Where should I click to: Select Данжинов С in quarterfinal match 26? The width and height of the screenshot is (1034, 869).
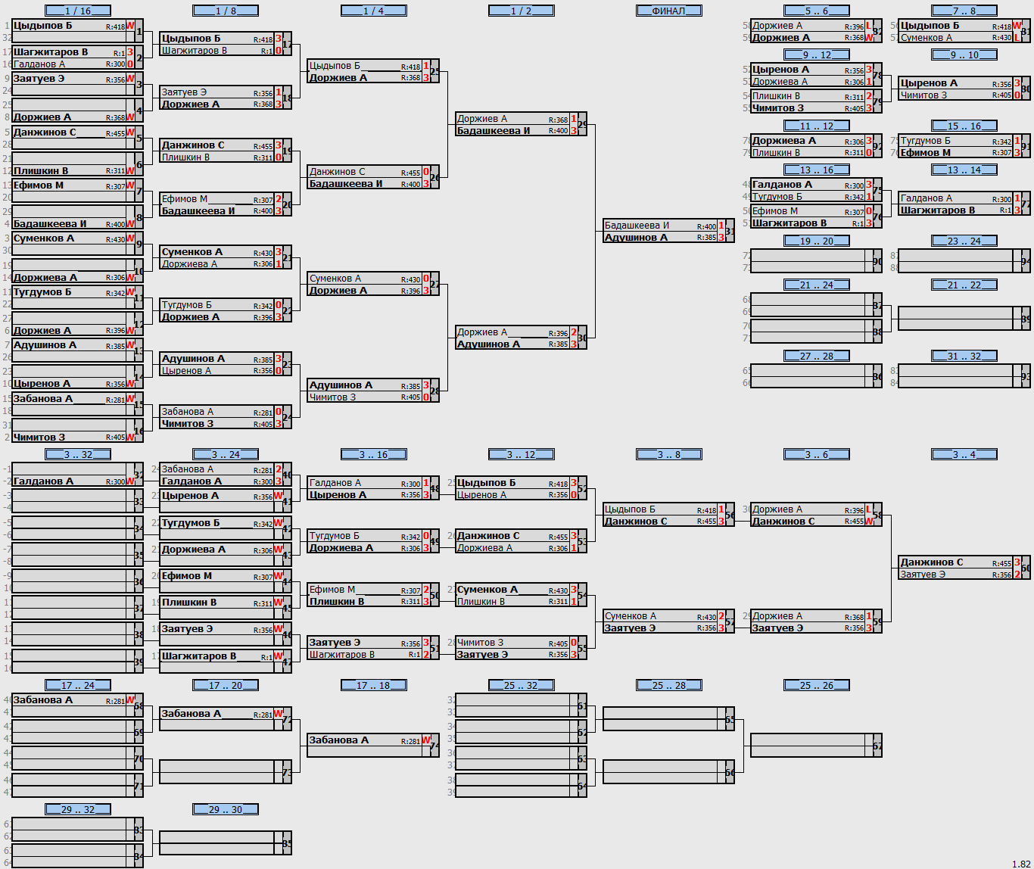(x=337, y=172)
